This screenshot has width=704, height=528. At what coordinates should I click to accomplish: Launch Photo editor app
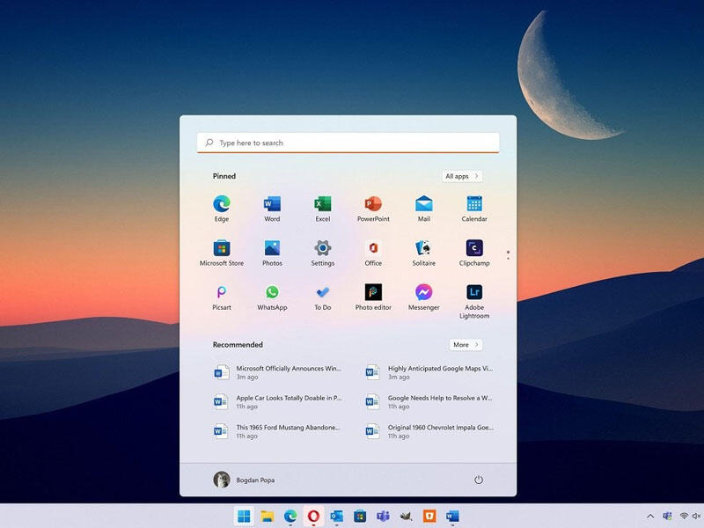[373, 297]
